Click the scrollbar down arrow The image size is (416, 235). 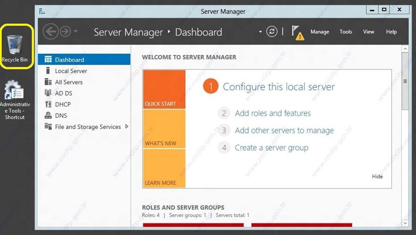click(405, 223)
